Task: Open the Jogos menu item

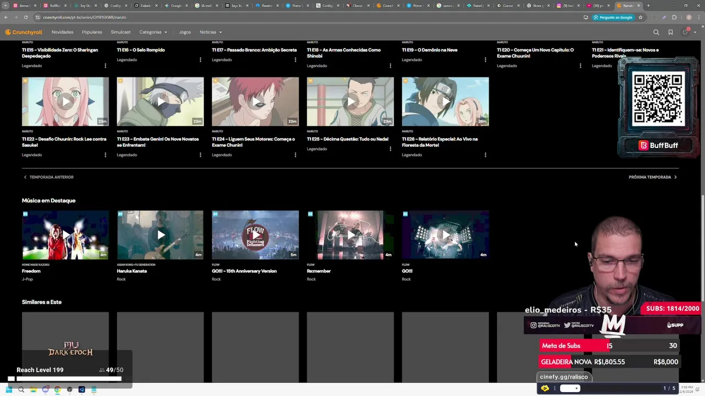Action: 185,32
